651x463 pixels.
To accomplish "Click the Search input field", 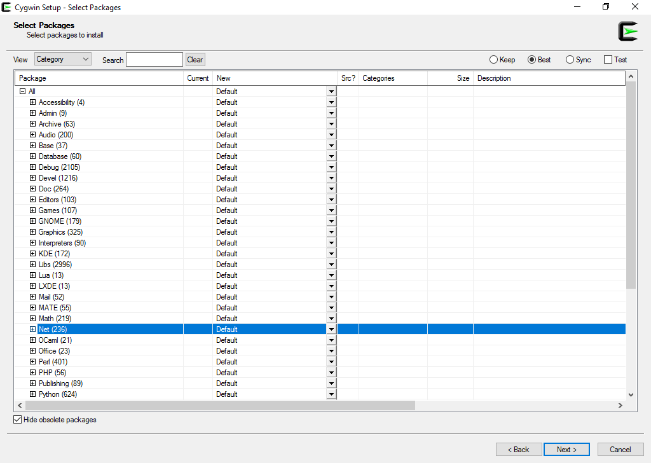I will coord(154,59).
